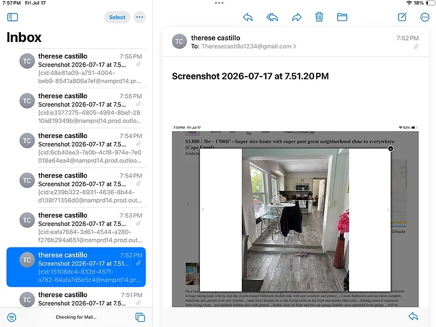Tap the quick reply arrow at bottom right
Screen dimensions: 436x327
[413, 316]
